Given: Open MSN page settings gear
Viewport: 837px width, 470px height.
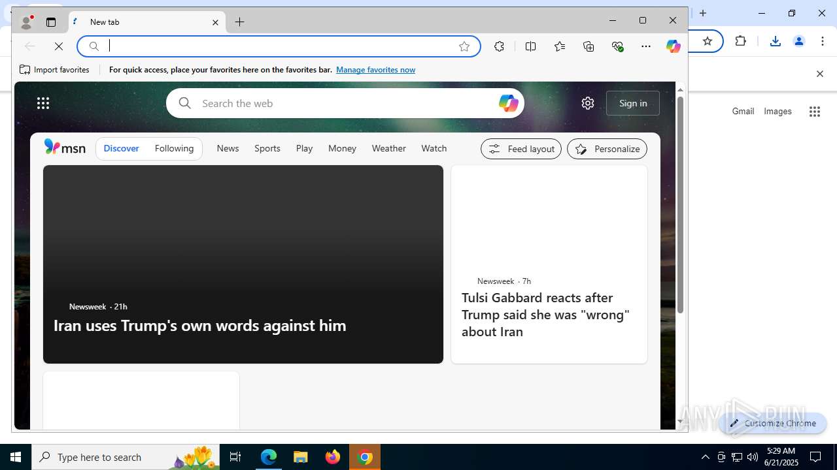Looking at the screenshot, I should [588, 103].
